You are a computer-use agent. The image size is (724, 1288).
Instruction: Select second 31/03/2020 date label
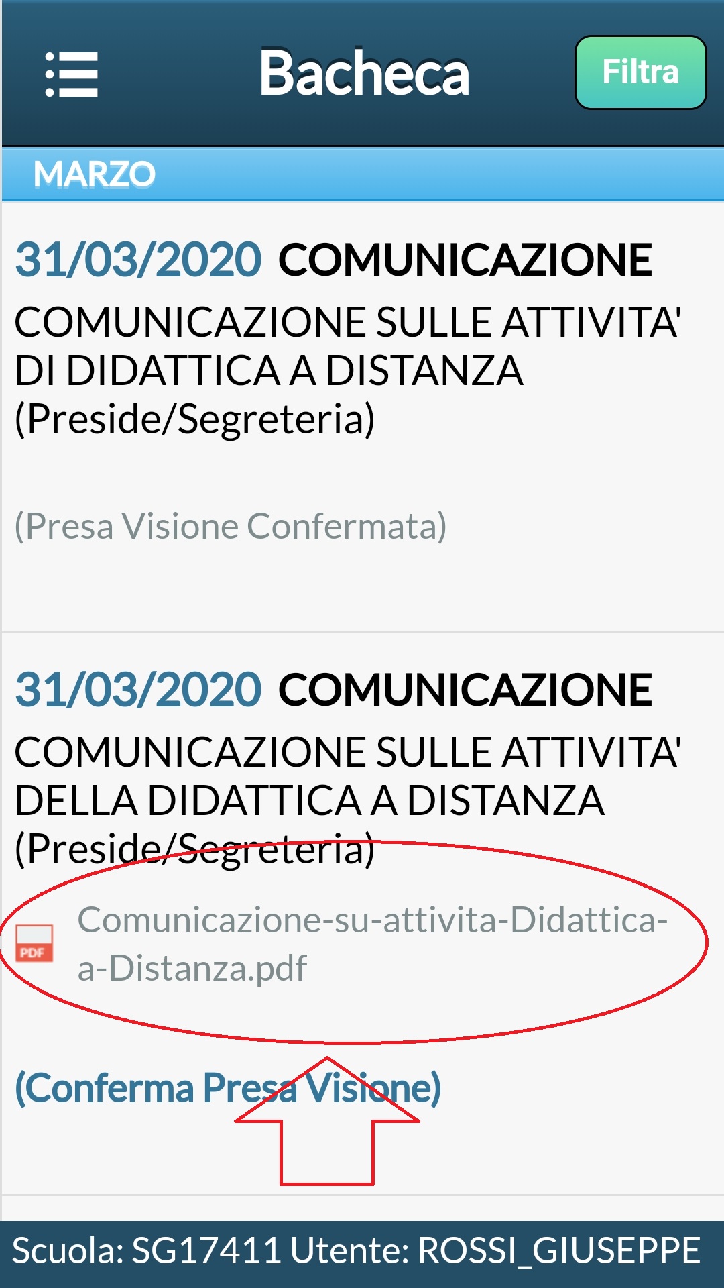pyautogui.click(x=138, y=690)
